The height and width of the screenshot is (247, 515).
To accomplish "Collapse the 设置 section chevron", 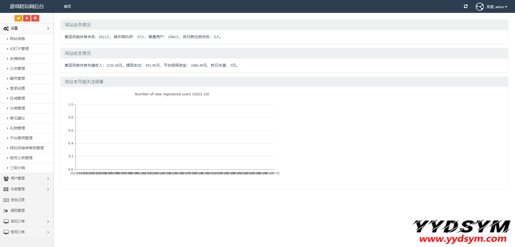I will 48,28.
